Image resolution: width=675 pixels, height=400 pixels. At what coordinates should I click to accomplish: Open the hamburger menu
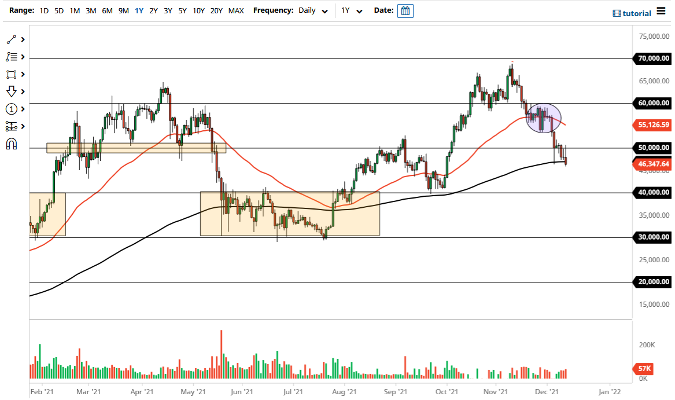(x=661, y=10)
